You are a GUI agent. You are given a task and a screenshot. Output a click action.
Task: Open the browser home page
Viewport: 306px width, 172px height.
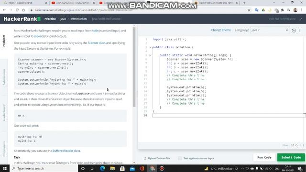[23, 10]
